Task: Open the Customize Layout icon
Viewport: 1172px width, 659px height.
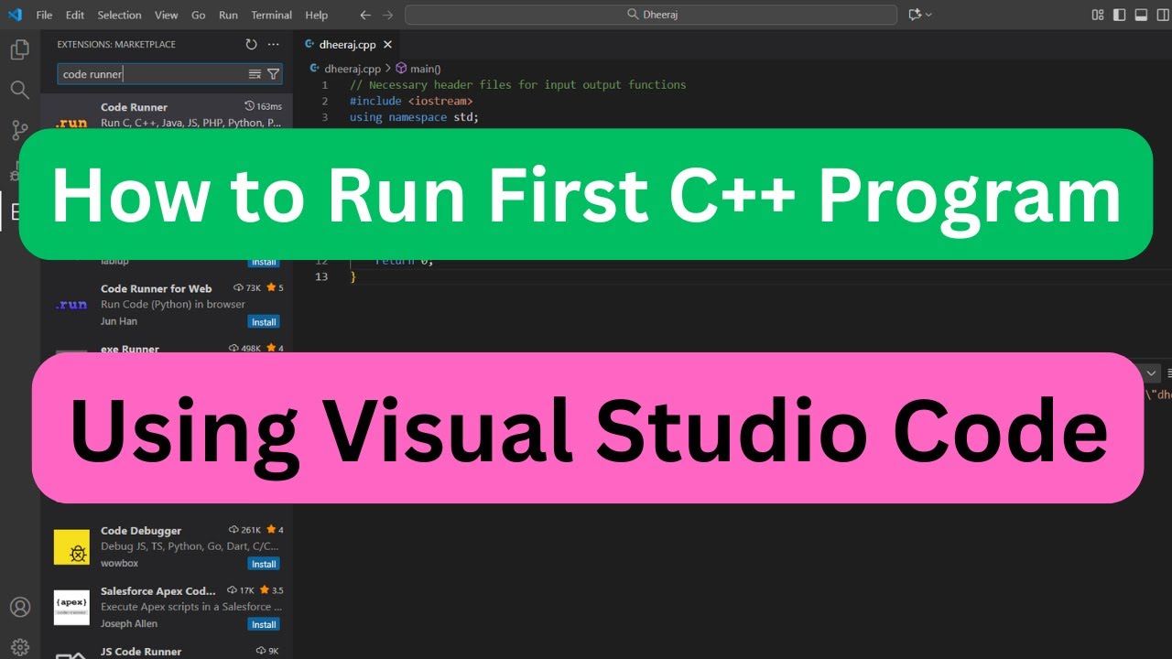Action: point(1099,15)
